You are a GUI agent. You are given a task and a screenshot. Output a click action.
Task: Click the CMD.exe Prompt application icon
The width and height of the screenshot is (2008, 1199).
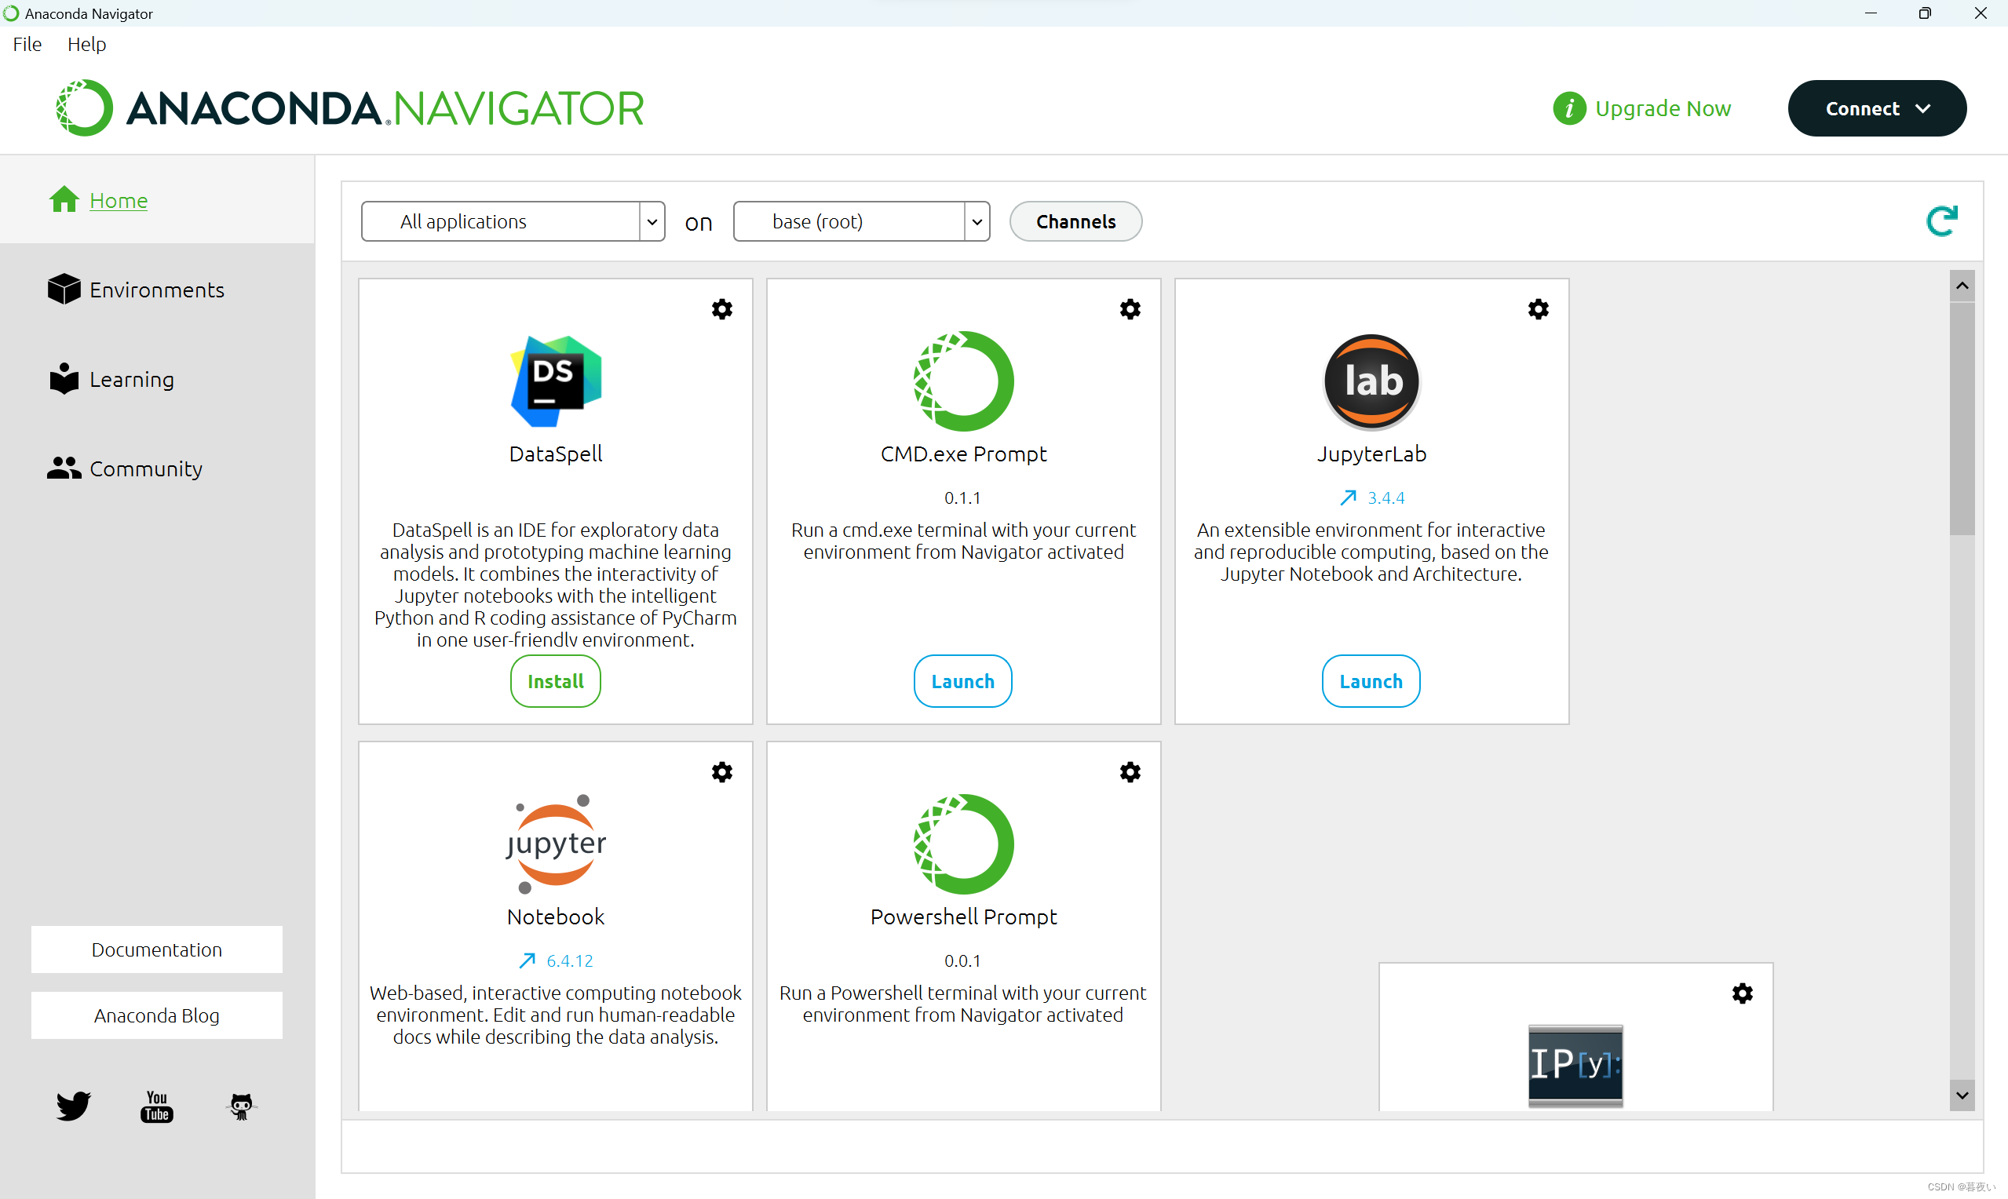pos(963,380)
